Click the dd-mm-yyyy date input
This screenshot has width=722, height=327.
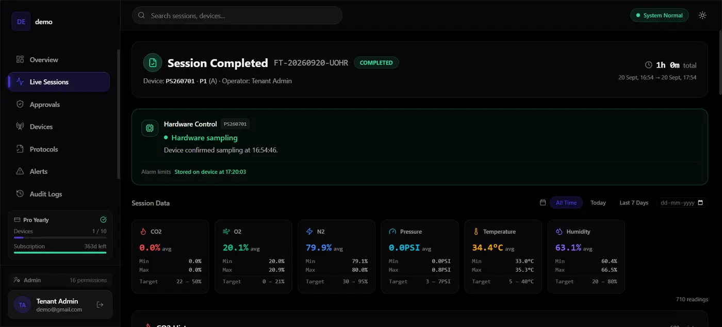click(682, 203)
